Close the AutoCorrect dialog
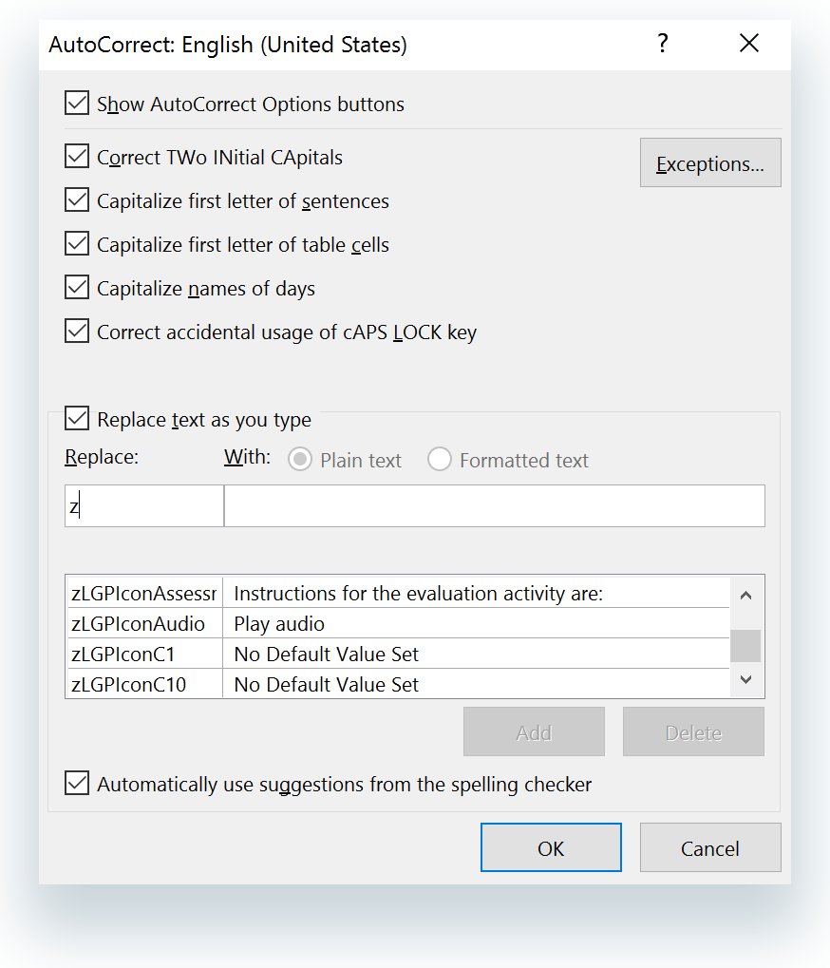The image size is (830, 968). [749, 44]
